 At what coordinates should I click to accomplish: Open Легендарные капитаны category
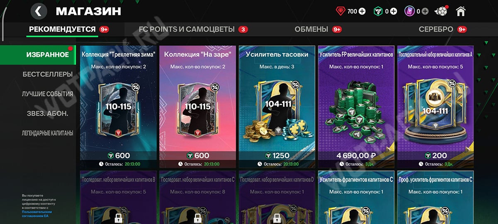point(48,133)
